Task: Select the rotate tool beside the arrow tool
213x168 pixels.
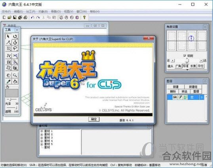Action: tap(15, 36)
